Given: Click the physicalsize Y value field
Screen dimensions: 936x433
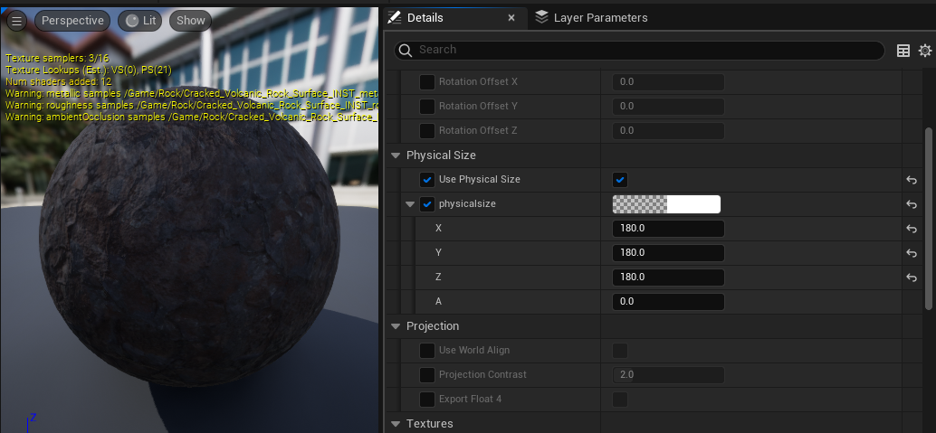Looking at the screenshot, I should click(x=668, y=253).
